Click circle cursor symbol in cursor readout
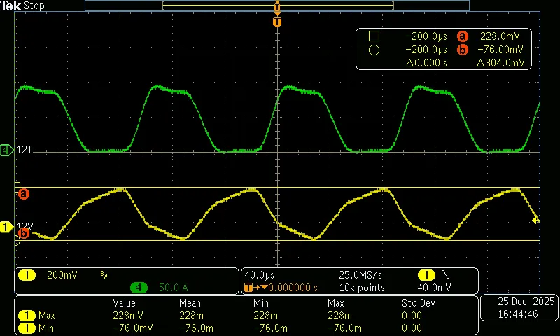Viewport: 560px width, 336px height. [374, 50]
